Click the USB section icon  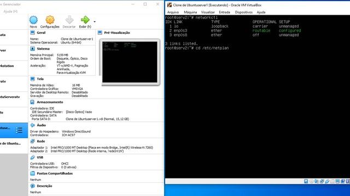32,157
